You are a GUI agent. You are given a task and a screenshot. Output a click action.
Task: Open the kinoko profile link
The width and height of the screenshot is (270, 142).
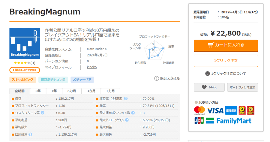(92, 67)
